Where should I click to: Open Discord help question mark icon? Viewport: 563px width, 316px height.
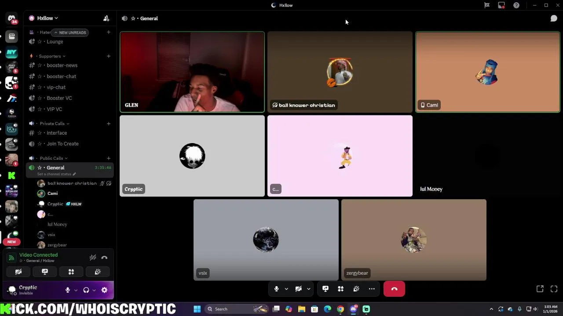click(x=516, y=5)
